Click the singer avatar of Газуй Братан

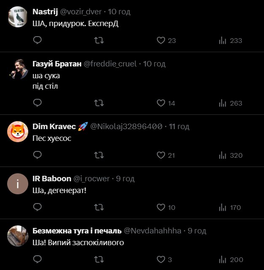18,69
